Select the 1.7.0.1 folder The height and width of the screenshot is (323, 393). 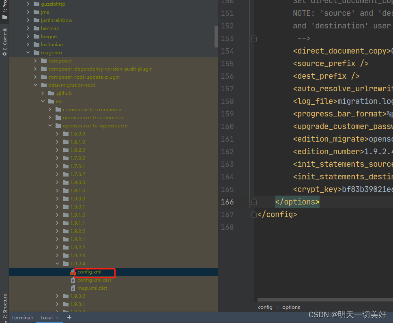coord(78,166)
